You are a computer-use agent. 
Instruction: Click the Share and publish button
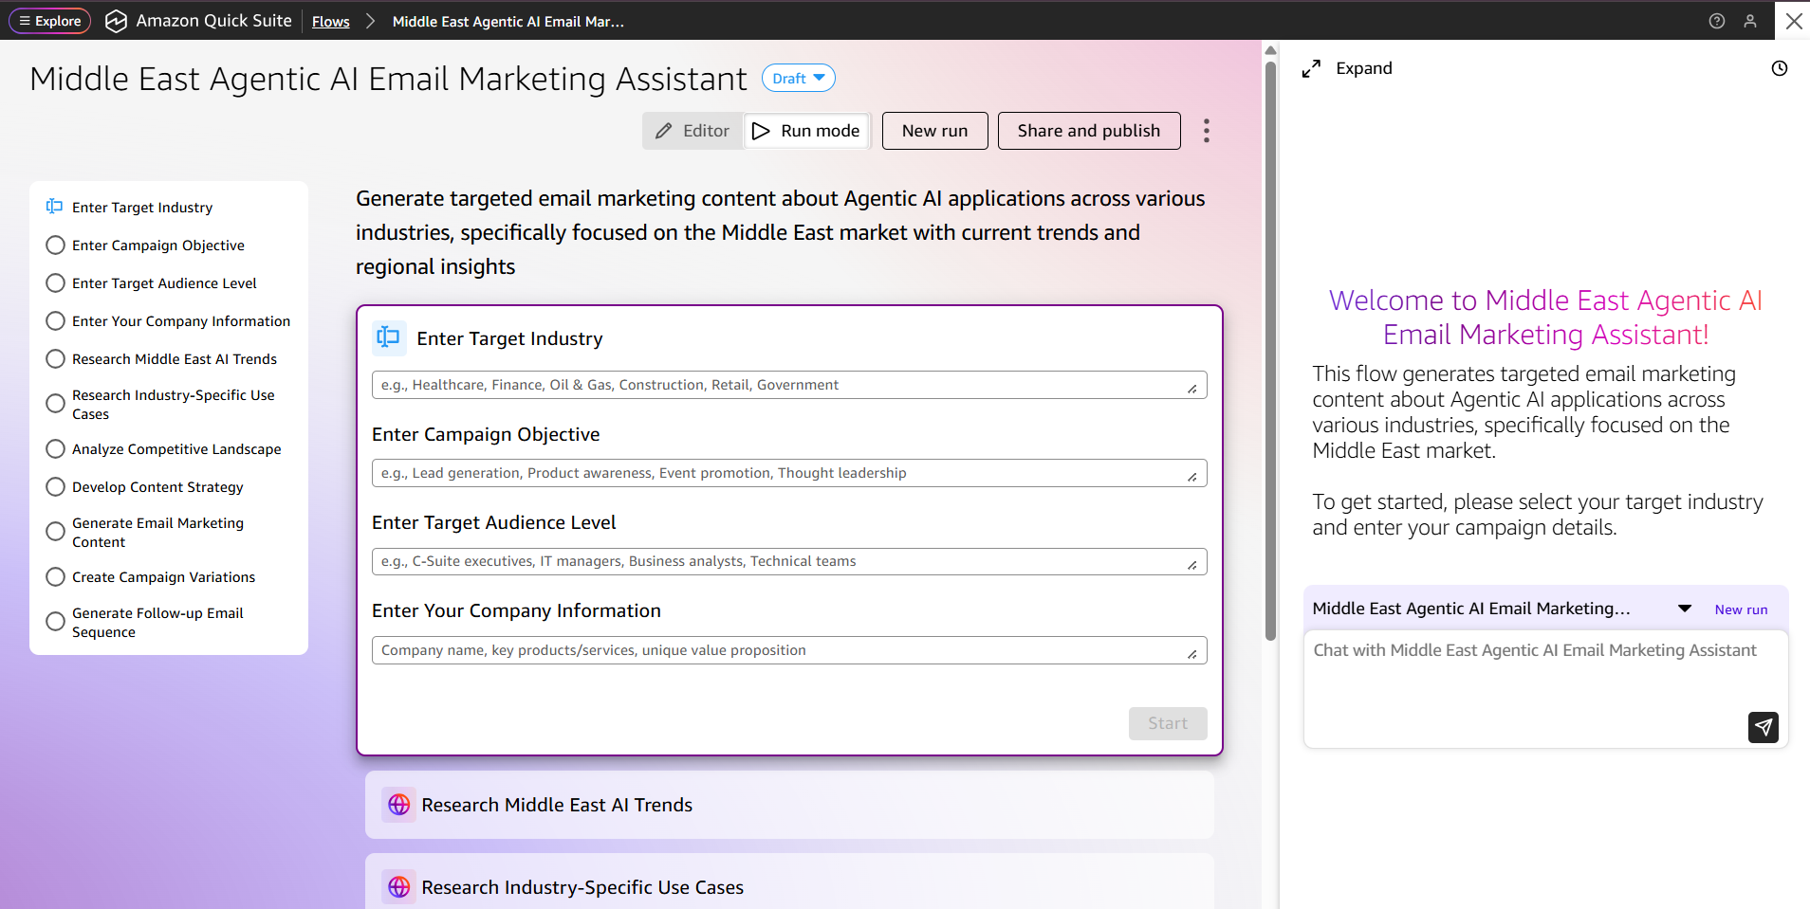tap(1088, 131)
